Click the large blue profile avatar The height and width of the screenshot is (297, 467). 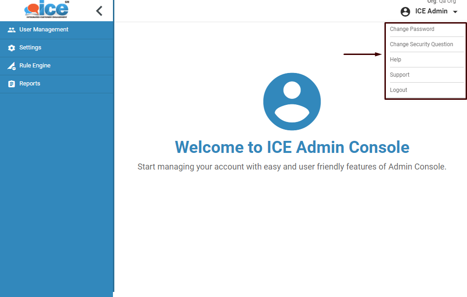click(292, 102)
